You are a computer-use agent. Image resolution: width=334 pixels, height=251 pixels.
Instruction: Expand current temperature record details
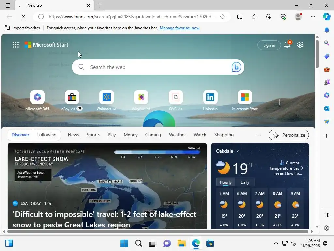302,168
